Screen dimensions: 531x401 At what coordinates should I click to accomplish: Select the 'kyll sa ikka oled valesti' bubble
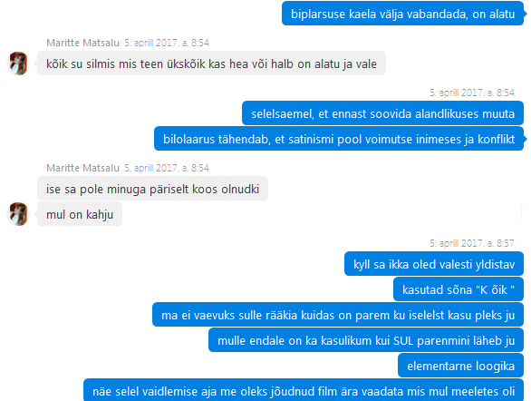pos(434,264)
